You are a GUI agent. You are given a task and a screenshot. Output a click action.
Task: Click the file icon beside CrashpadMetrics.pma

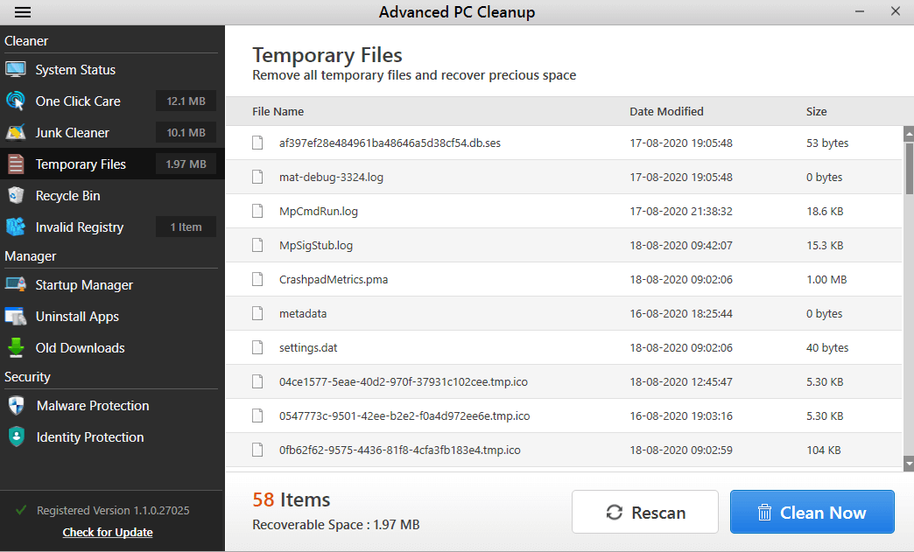[257, 279]
